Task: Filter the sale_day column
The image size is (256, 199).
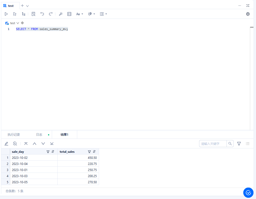Action: coord(48,152)
